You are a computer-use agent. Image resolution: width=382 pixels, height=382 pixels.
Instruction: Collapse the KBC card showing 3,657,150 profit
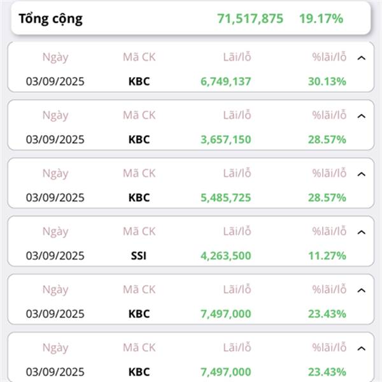click(361, 117)
